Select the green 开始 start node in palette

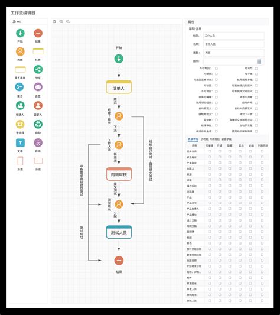pyautogui.click(x=20, y=33)
